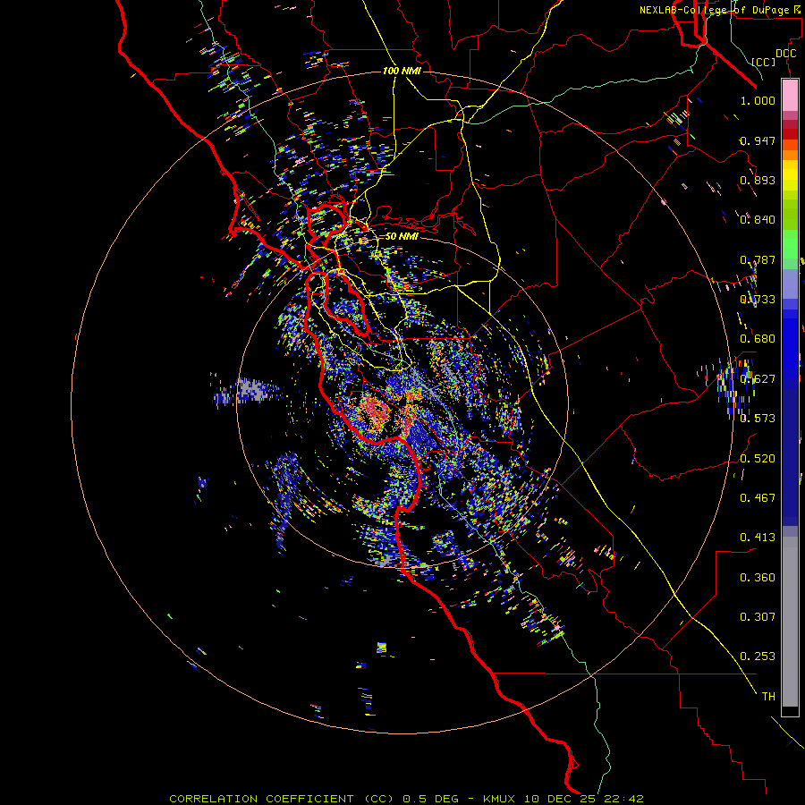Click the KMUX radar site identifier
The width and height of the screenshot is (805, 805).
tap(499, 799)
